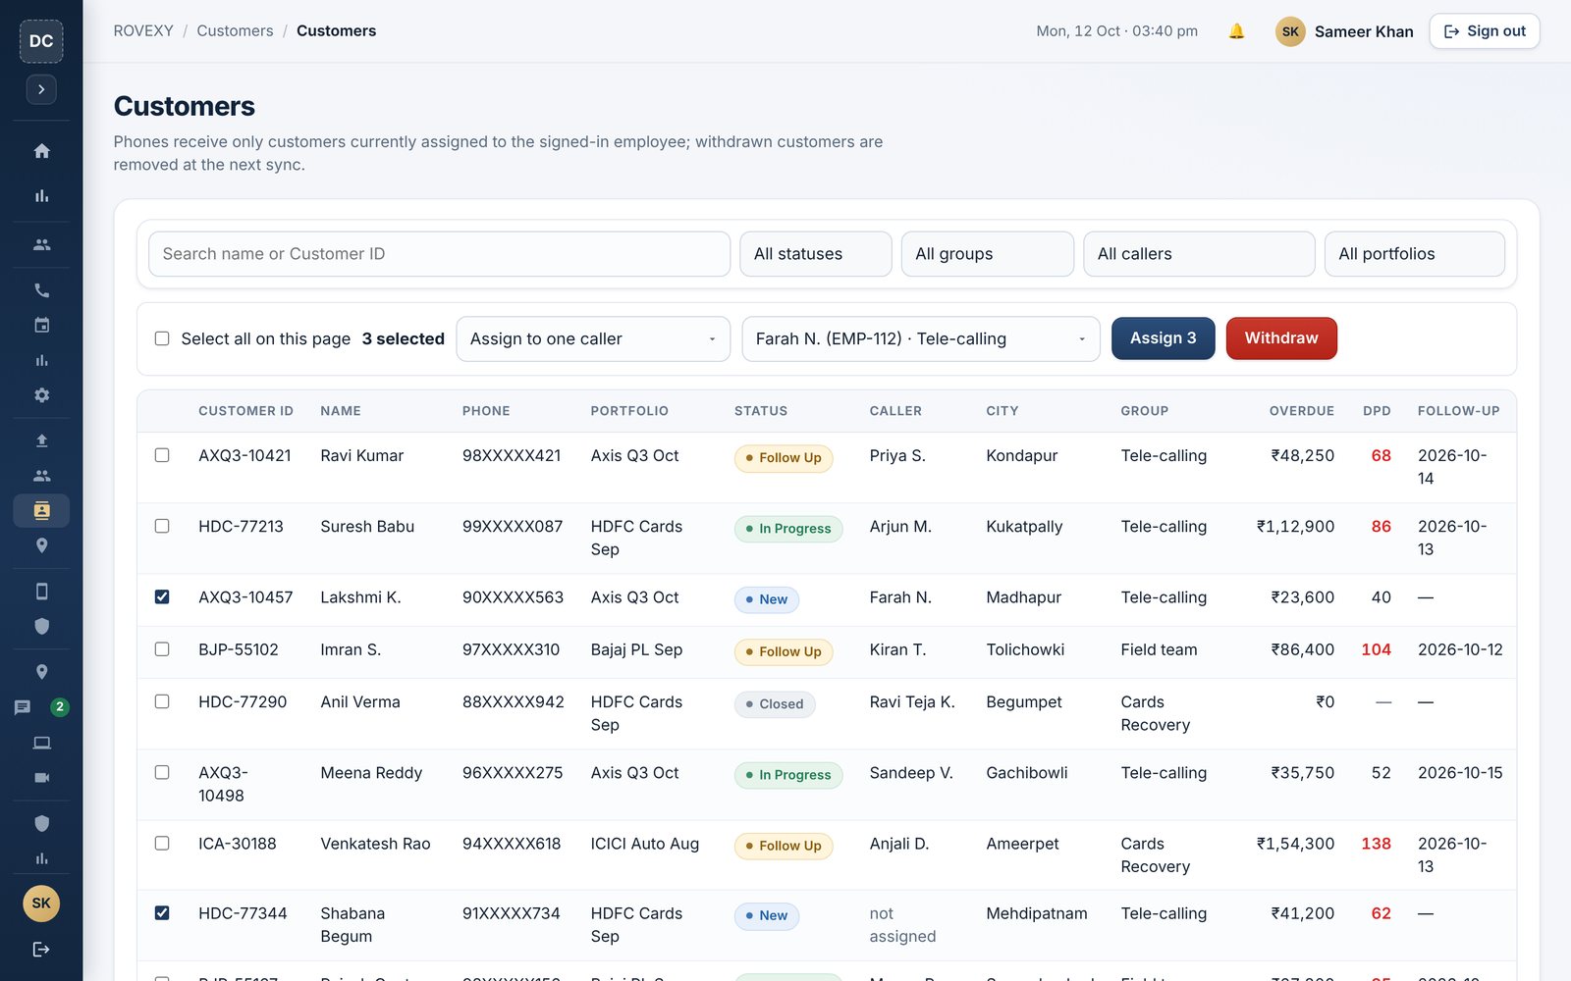Image resolution: width=1571 pixels, height=981 pixels.
Task: Open the All statuses filter dropdown
Action: (815, 254)
